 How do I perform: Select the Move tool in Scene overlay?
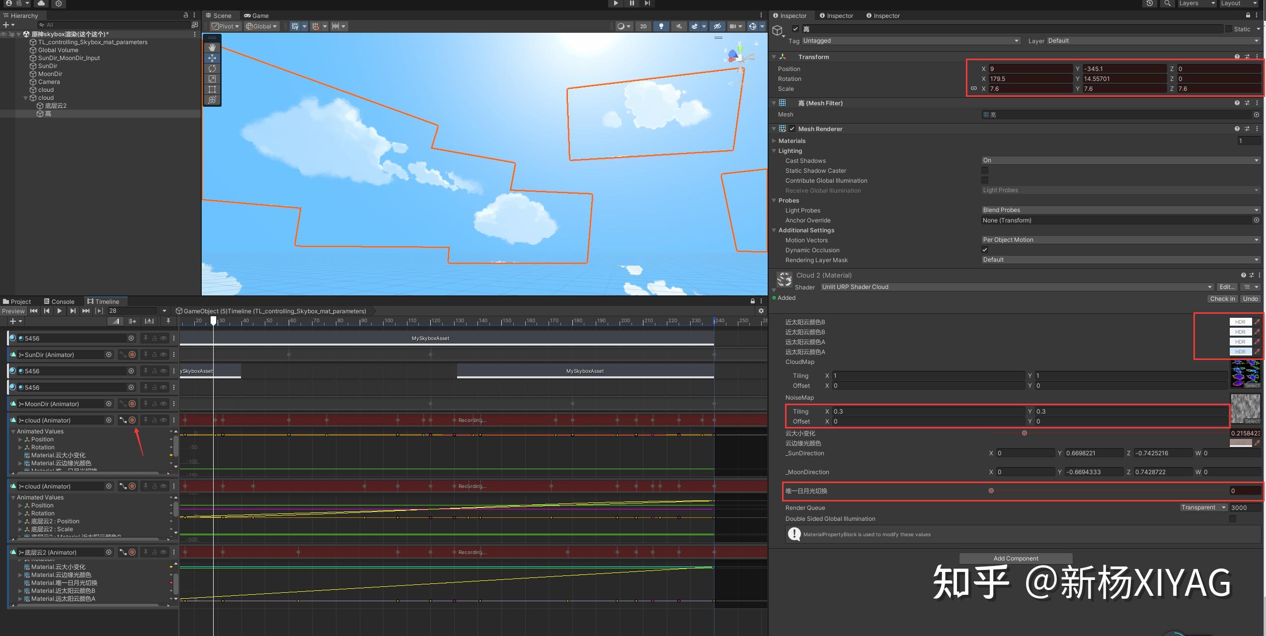pos(212,58)
